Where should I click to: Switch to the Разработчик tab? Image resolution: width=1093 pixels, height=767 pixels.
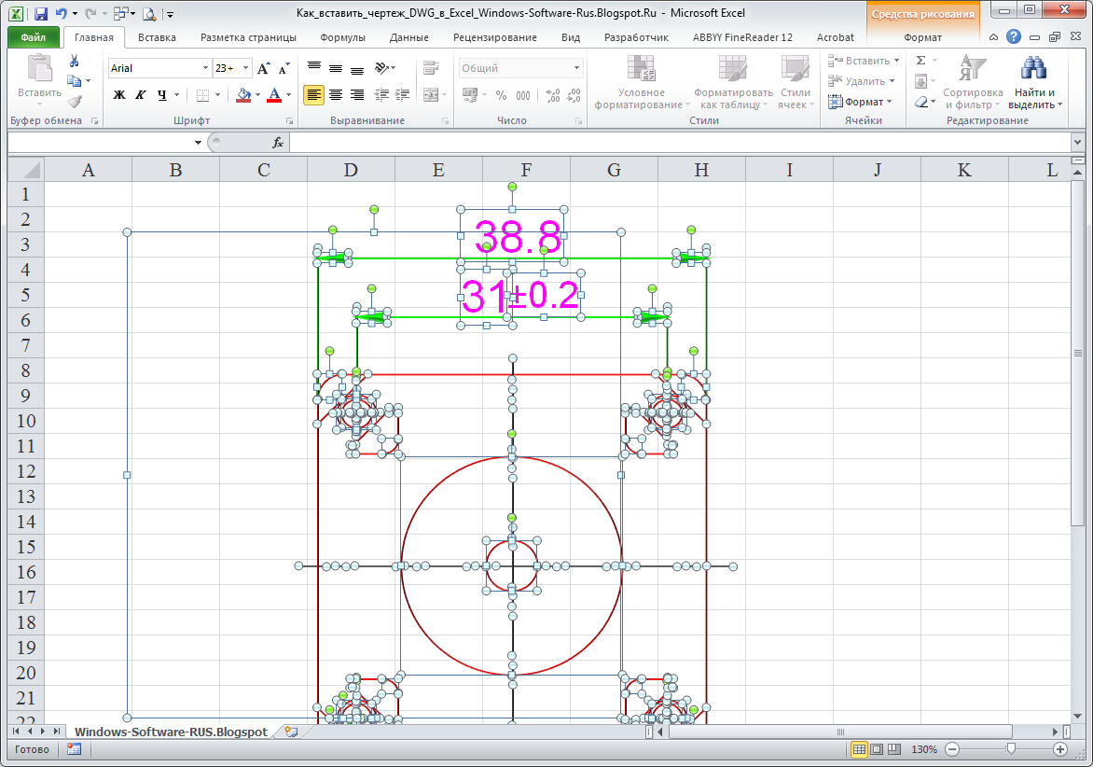[x=636, y=37]
